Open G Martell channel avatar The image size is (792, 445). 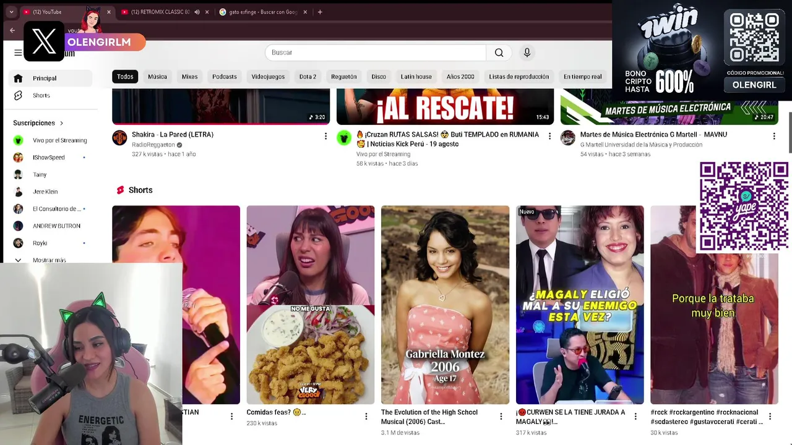(x=568, y=138)
